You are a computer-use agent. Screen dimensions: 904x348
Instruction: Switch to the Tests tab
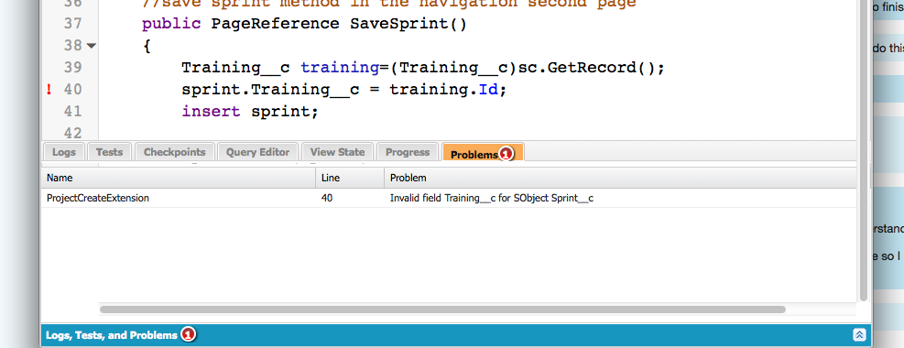coord(110,152)
